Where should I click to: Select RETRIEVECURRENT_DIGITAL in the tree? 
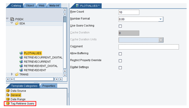(43, 58)
